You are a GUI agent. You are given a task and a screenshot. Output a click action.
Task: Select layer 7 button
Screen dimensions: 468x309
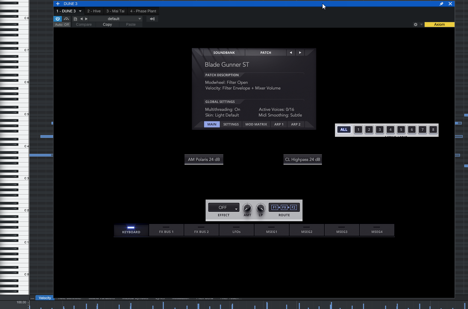[x=423, y=129]
